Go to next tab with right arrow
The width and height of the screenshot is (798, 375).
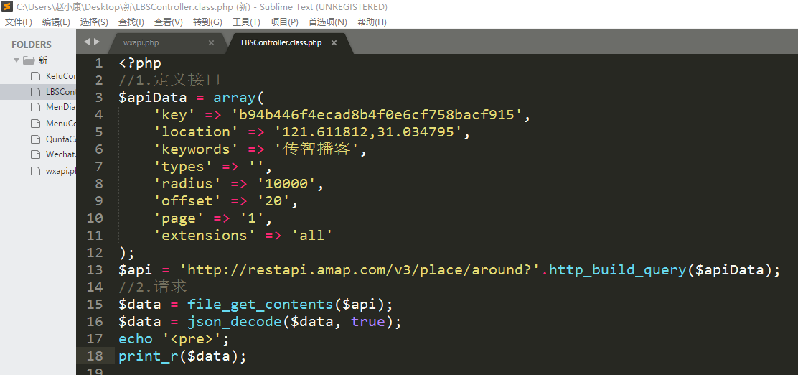coord(96,42)
